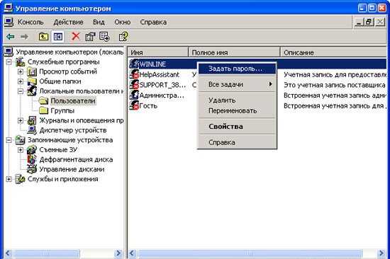The height and width of the screenshot is (259, 390).
Task: Open the Вид menu
Action: tap(99, 22)
